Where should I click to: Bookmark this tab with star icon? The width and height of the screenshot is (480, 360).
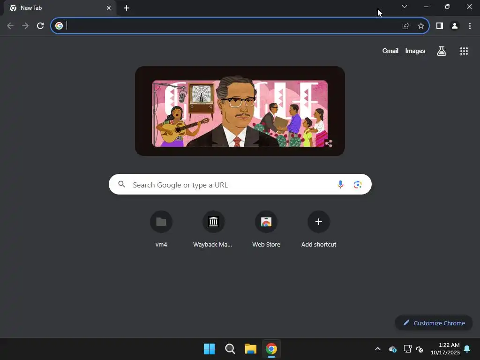421,26
